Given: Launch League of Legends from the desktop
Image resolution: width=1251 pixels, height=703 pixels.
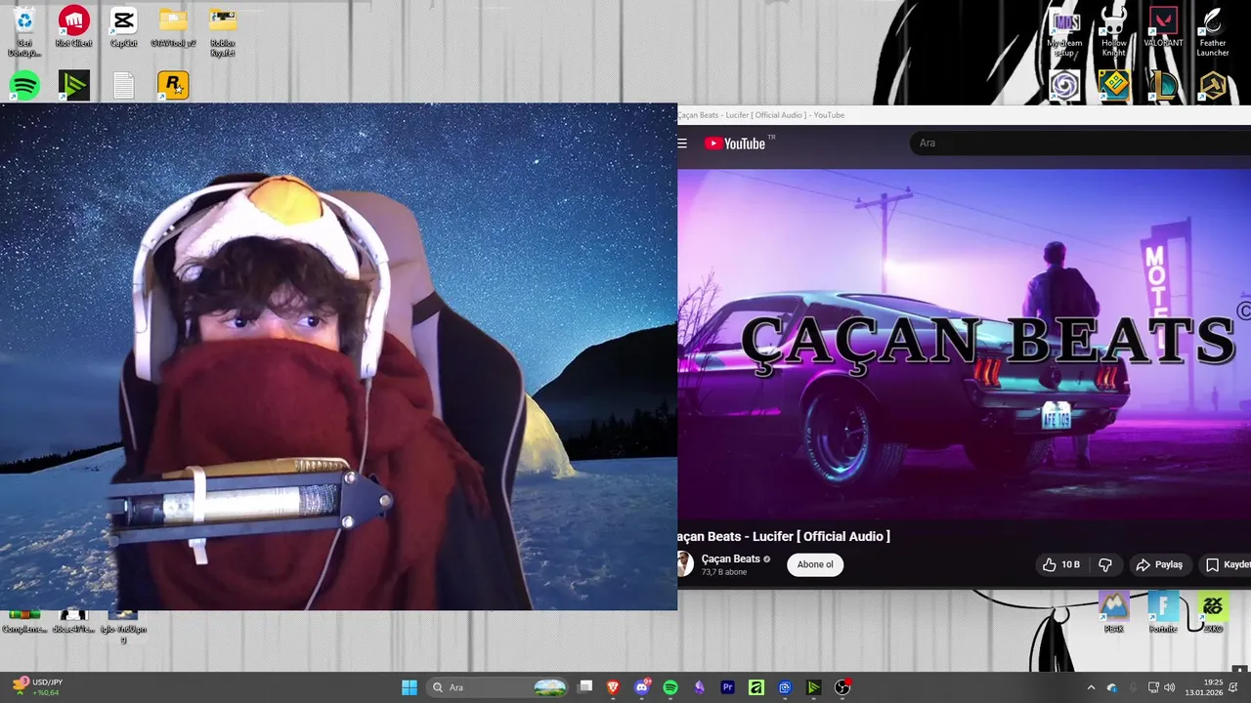Looking at the screenshot, I should coord(1163,86).
